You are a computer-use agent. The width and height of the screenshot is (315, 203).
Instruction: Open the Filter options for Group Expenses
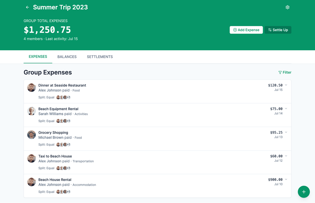coord(285,72)
